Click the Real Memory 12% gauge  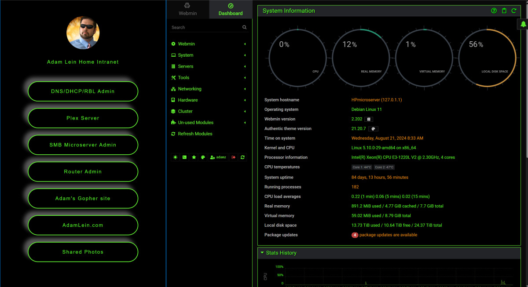[x=361, y=58]
